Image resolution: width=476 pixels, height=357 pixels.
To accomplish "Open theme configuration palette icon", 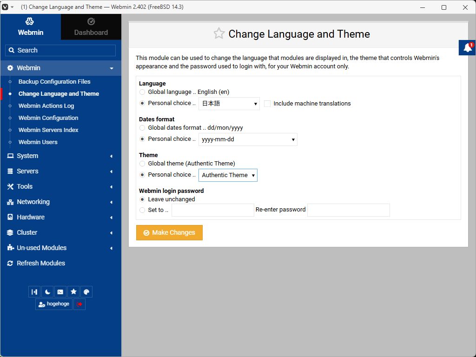I will click(x=86, y=292).
